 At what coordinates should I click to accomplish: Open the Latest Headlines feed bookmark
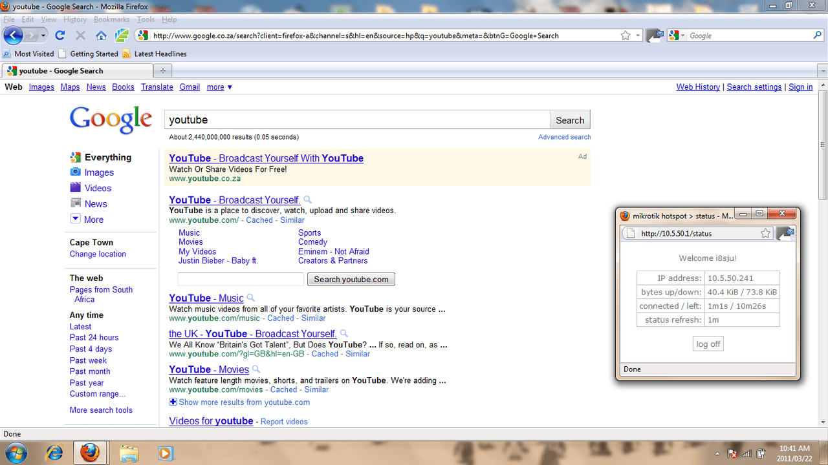tap(155, 54)
